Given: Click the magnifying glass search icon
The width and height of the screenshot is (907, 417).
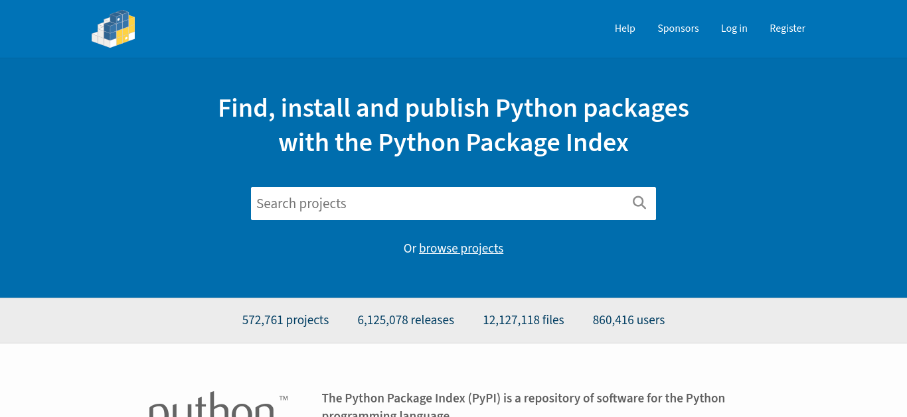Looking at the screenshot, I should (639, 203).
